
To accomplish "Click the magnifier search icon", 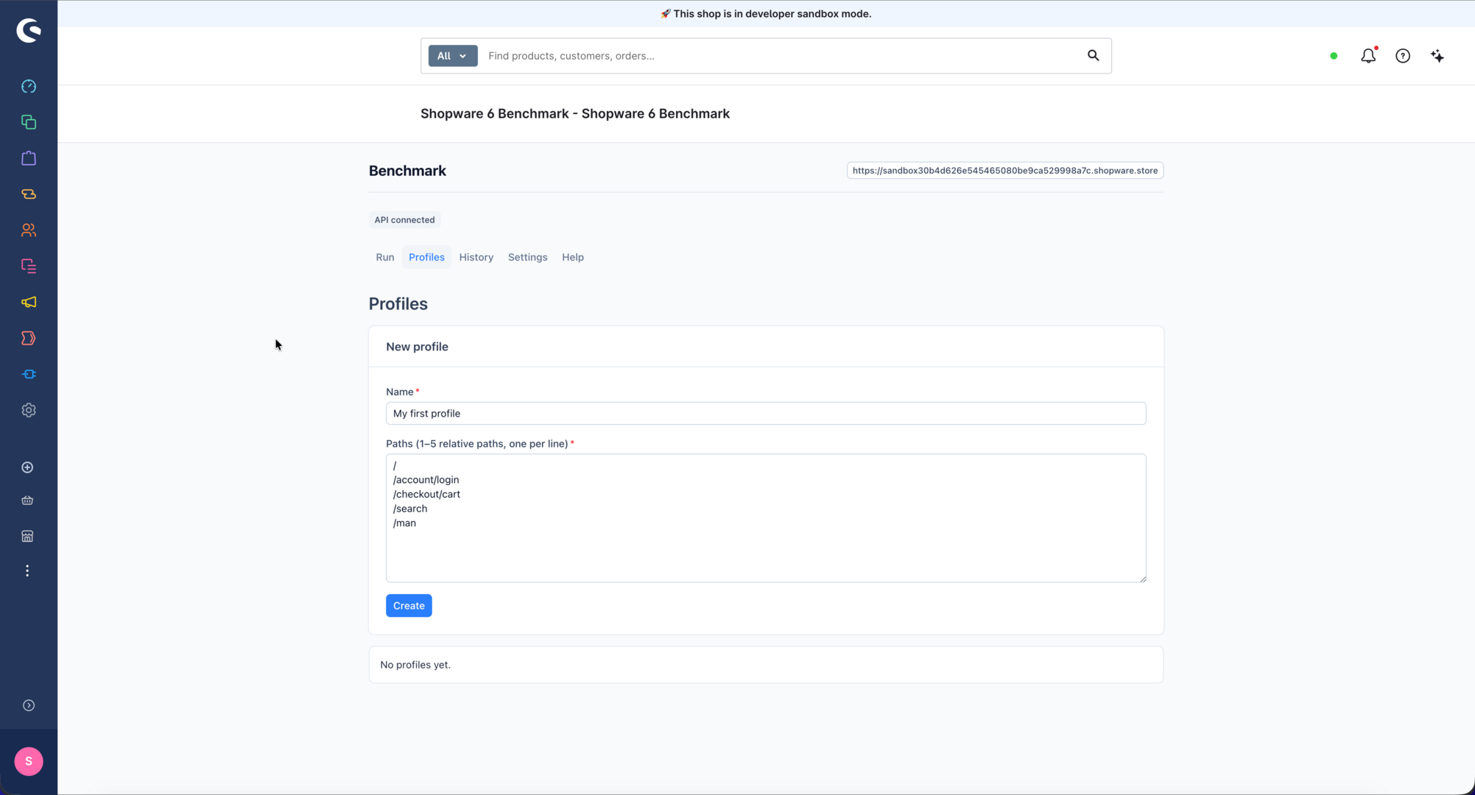I will 1094,55.
